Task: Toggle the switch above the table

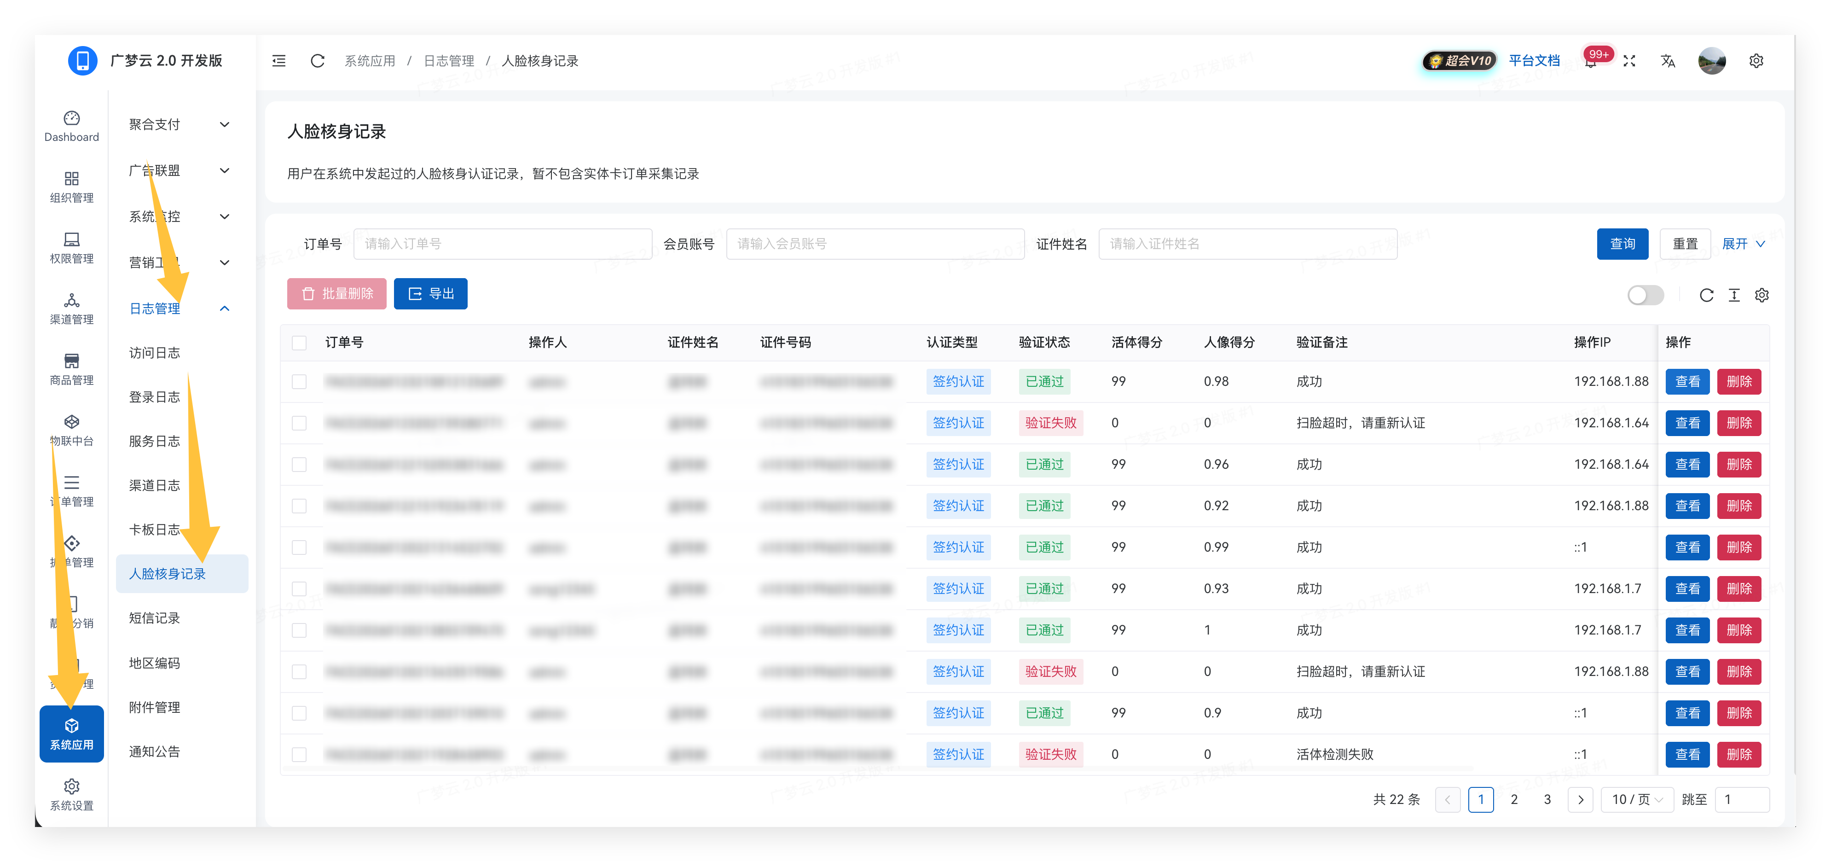Action: 1645,295
